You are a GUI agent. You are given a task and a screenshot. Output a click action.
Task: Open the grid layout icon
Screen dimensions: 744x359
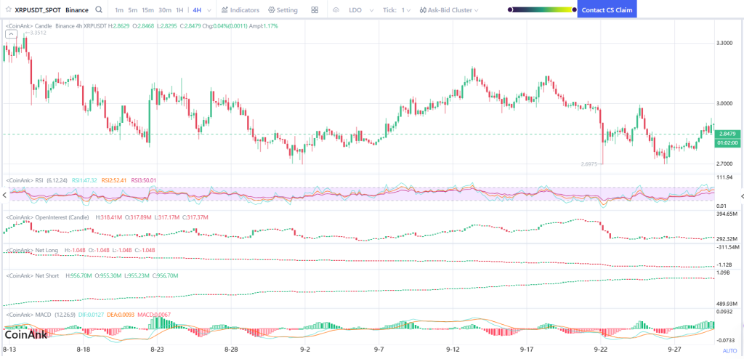click(315, 10)
